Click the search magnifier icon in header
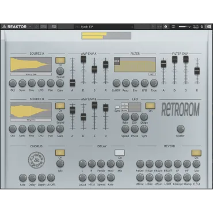The width and height of the screenshot is (213, 213). click(36, 26)
